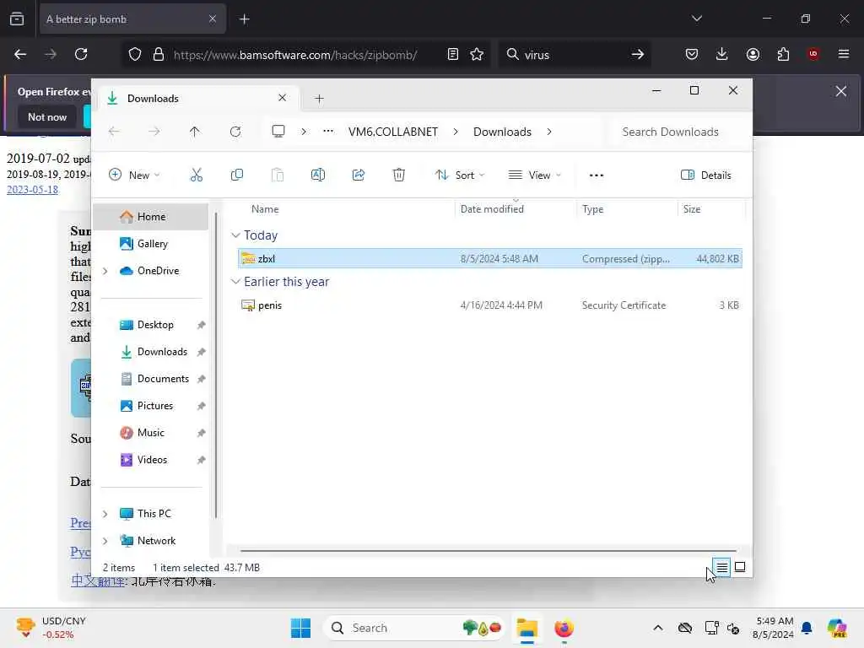Add a new Explorer tab

319,99
